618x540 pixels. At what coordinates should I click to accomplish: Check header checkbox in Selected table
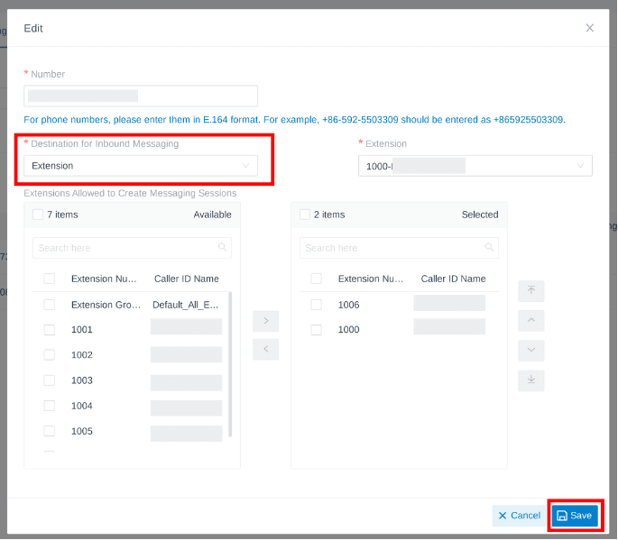point(316,279)
